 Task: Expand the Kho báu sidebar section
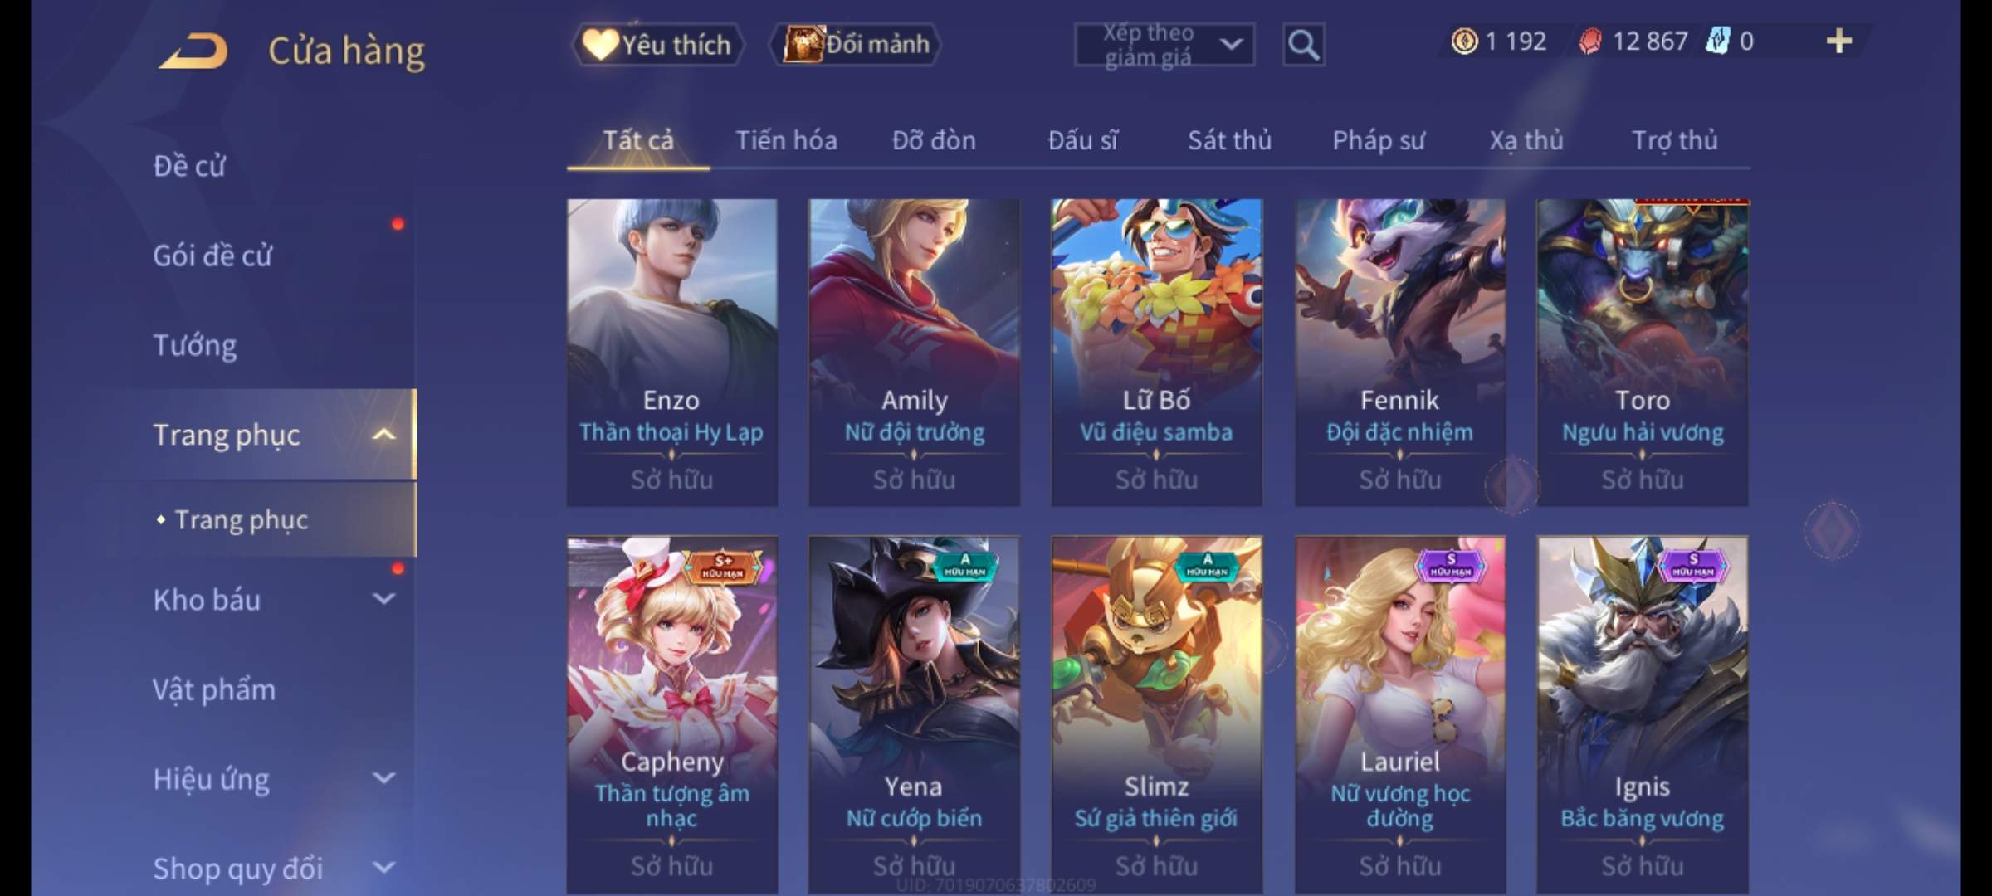[383, 599]
